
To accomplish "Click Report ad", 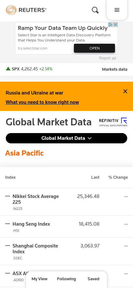I will (x=108, y=58).
